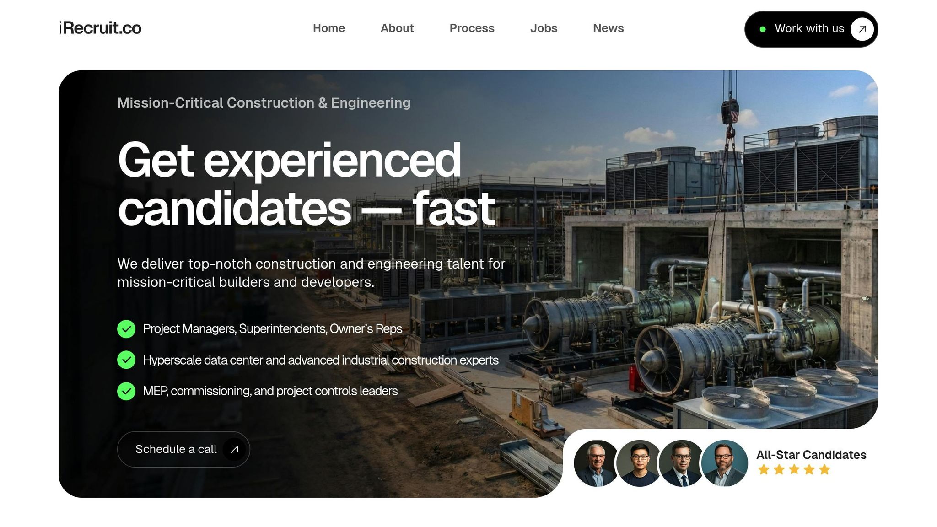
Task: Visit the News section
Action: coord(608,28)
